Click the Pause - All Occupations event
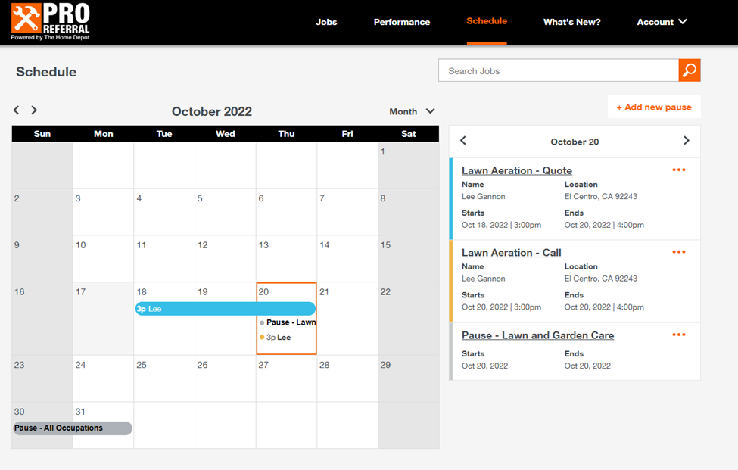 (x=70, y=428)
